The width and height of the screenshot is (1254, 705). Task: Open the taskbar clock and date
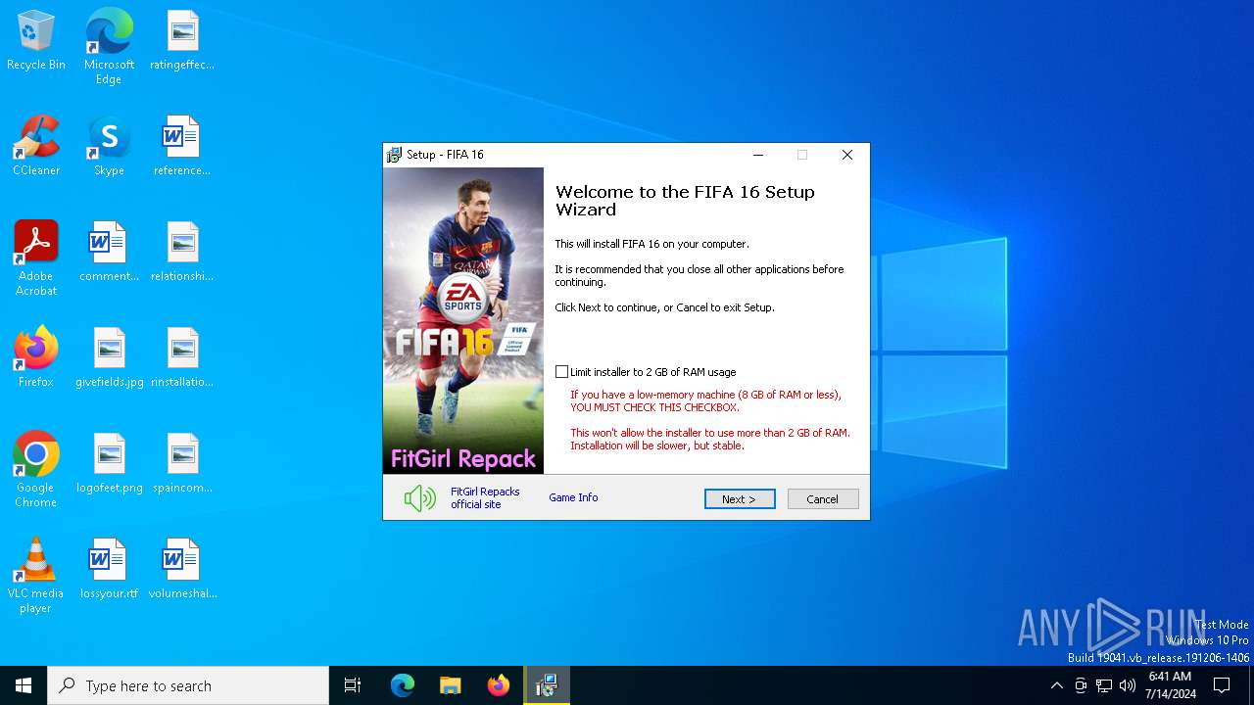click(1171, 685)
